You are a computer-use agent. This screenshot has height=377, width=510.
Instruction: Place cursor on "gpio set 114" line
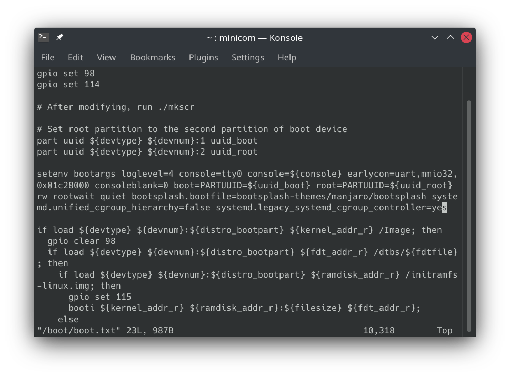pyautogui.click(x=68, y=85)
